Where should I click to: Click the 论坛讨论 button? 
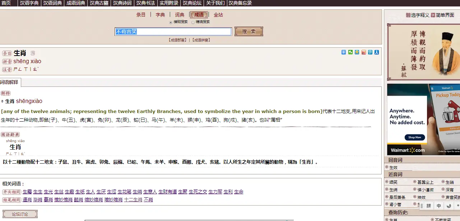(x=20, y=213)
